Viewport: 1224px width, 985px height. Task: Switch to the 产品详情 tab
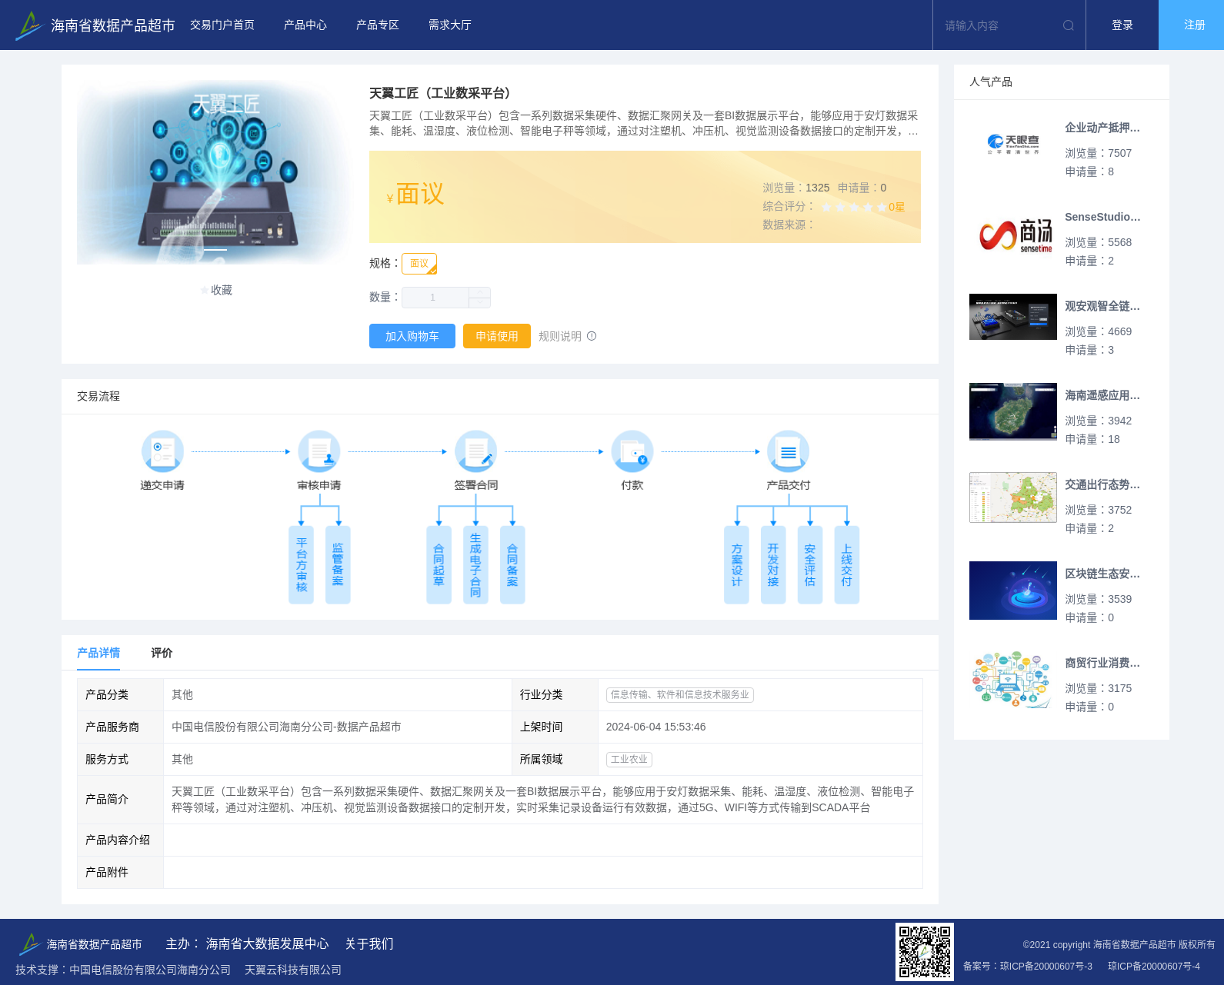[98, 653]
